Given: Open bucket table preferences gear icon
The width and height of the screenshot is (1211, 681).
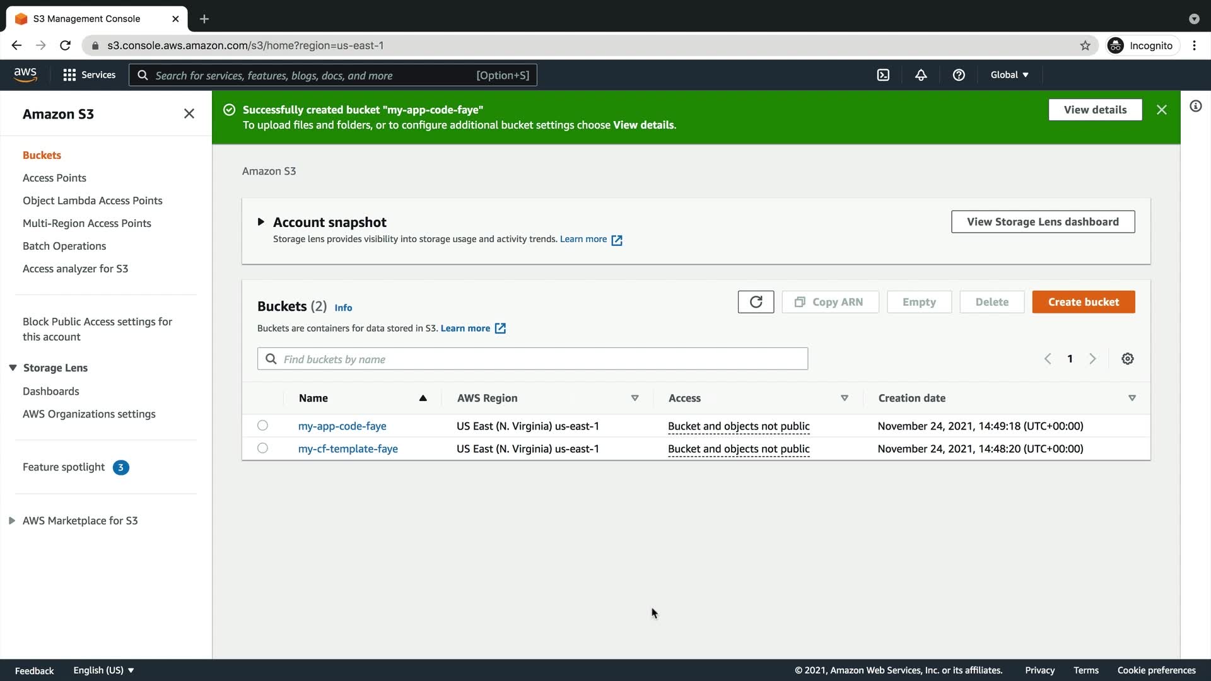Looking at the screenshot, I should point(1128,359).
